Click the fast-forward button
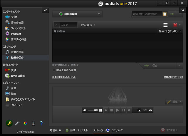 point(129,110)
